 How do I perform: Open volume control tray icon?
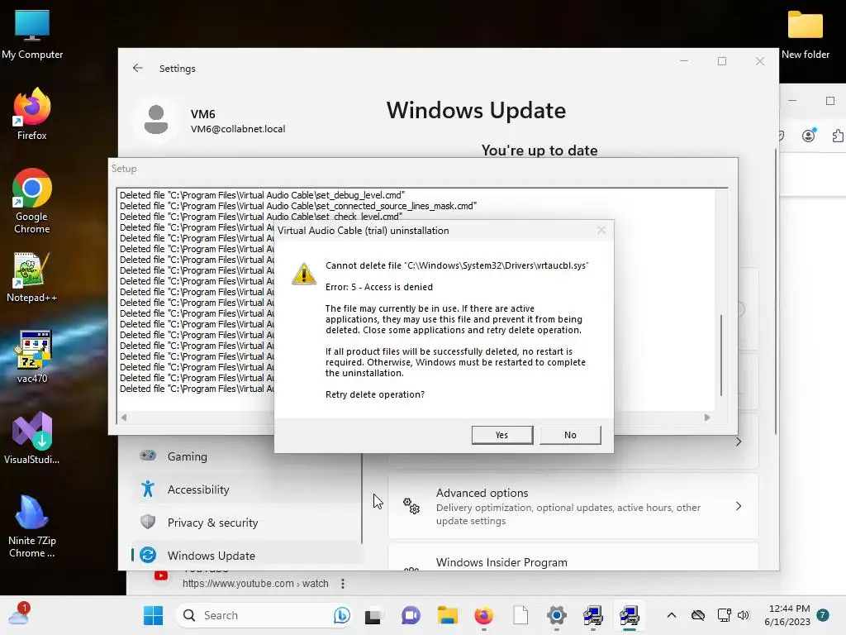744,615
